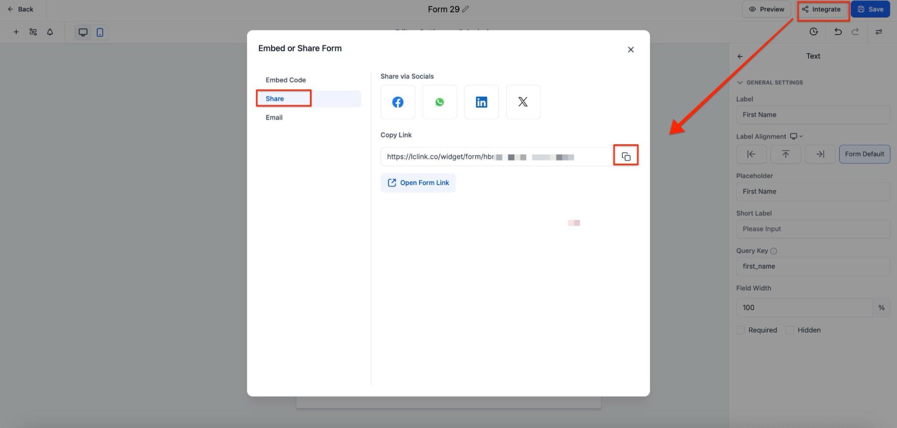Select the Share tab
This screenshot has height=428, width=897.
[309, 99]
